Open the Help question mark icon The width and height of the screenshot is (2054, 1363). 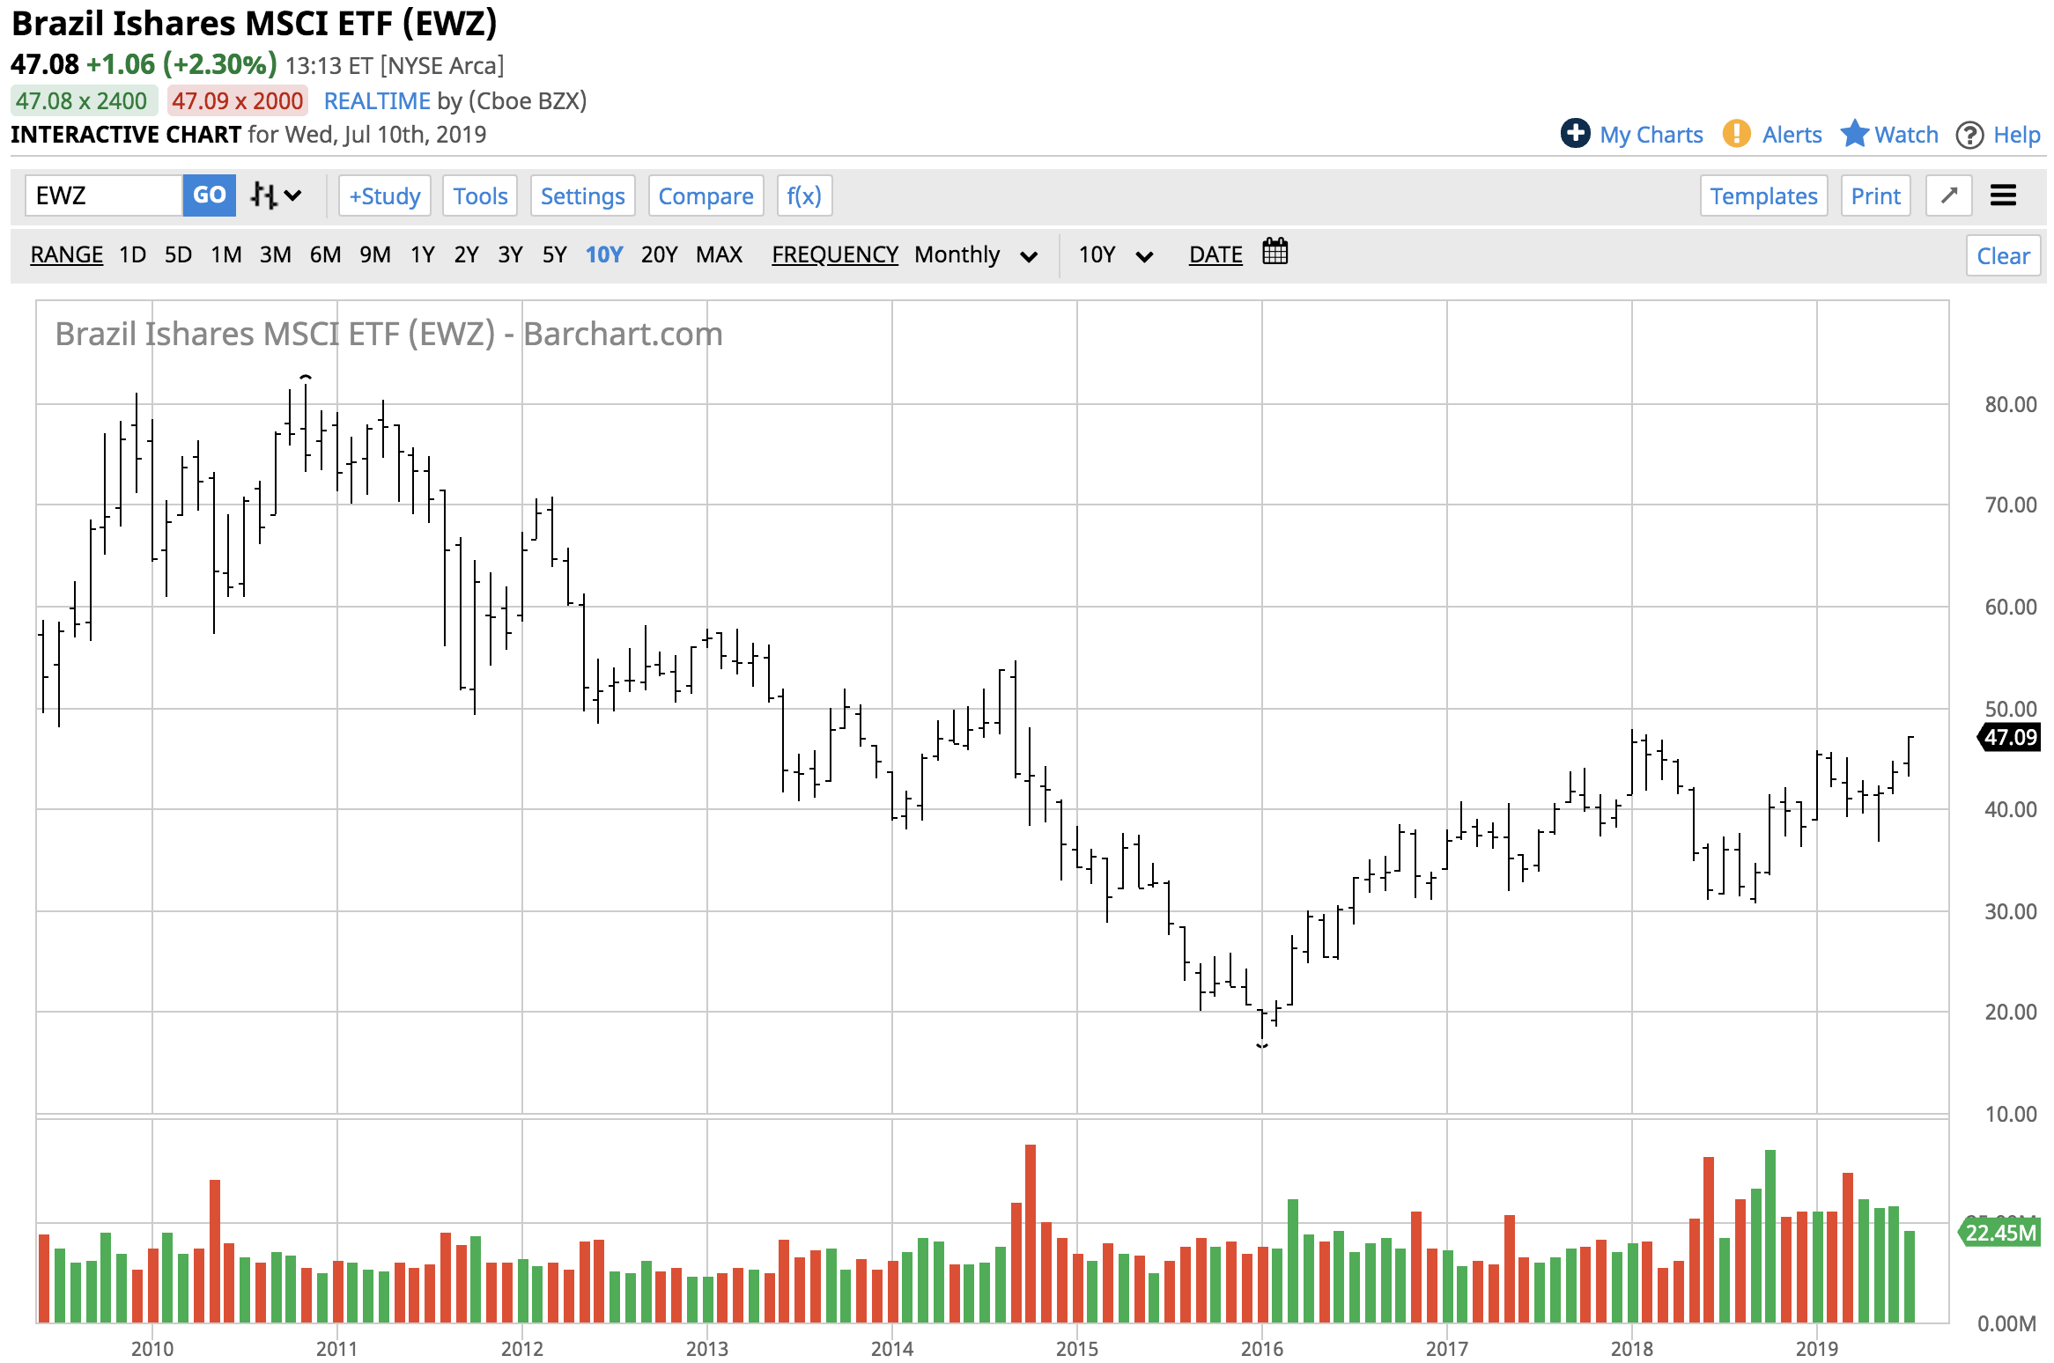(1969, 135)
